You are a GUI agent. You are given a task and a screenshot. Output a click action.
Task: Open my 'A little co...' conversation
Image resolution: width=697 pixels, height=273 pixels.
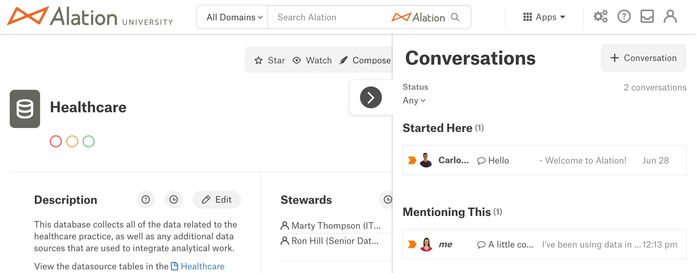(544, 244)
